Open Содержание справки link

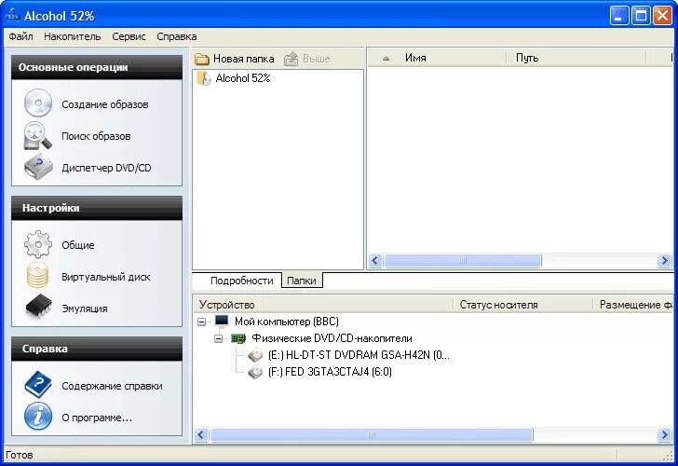(112, 386)
